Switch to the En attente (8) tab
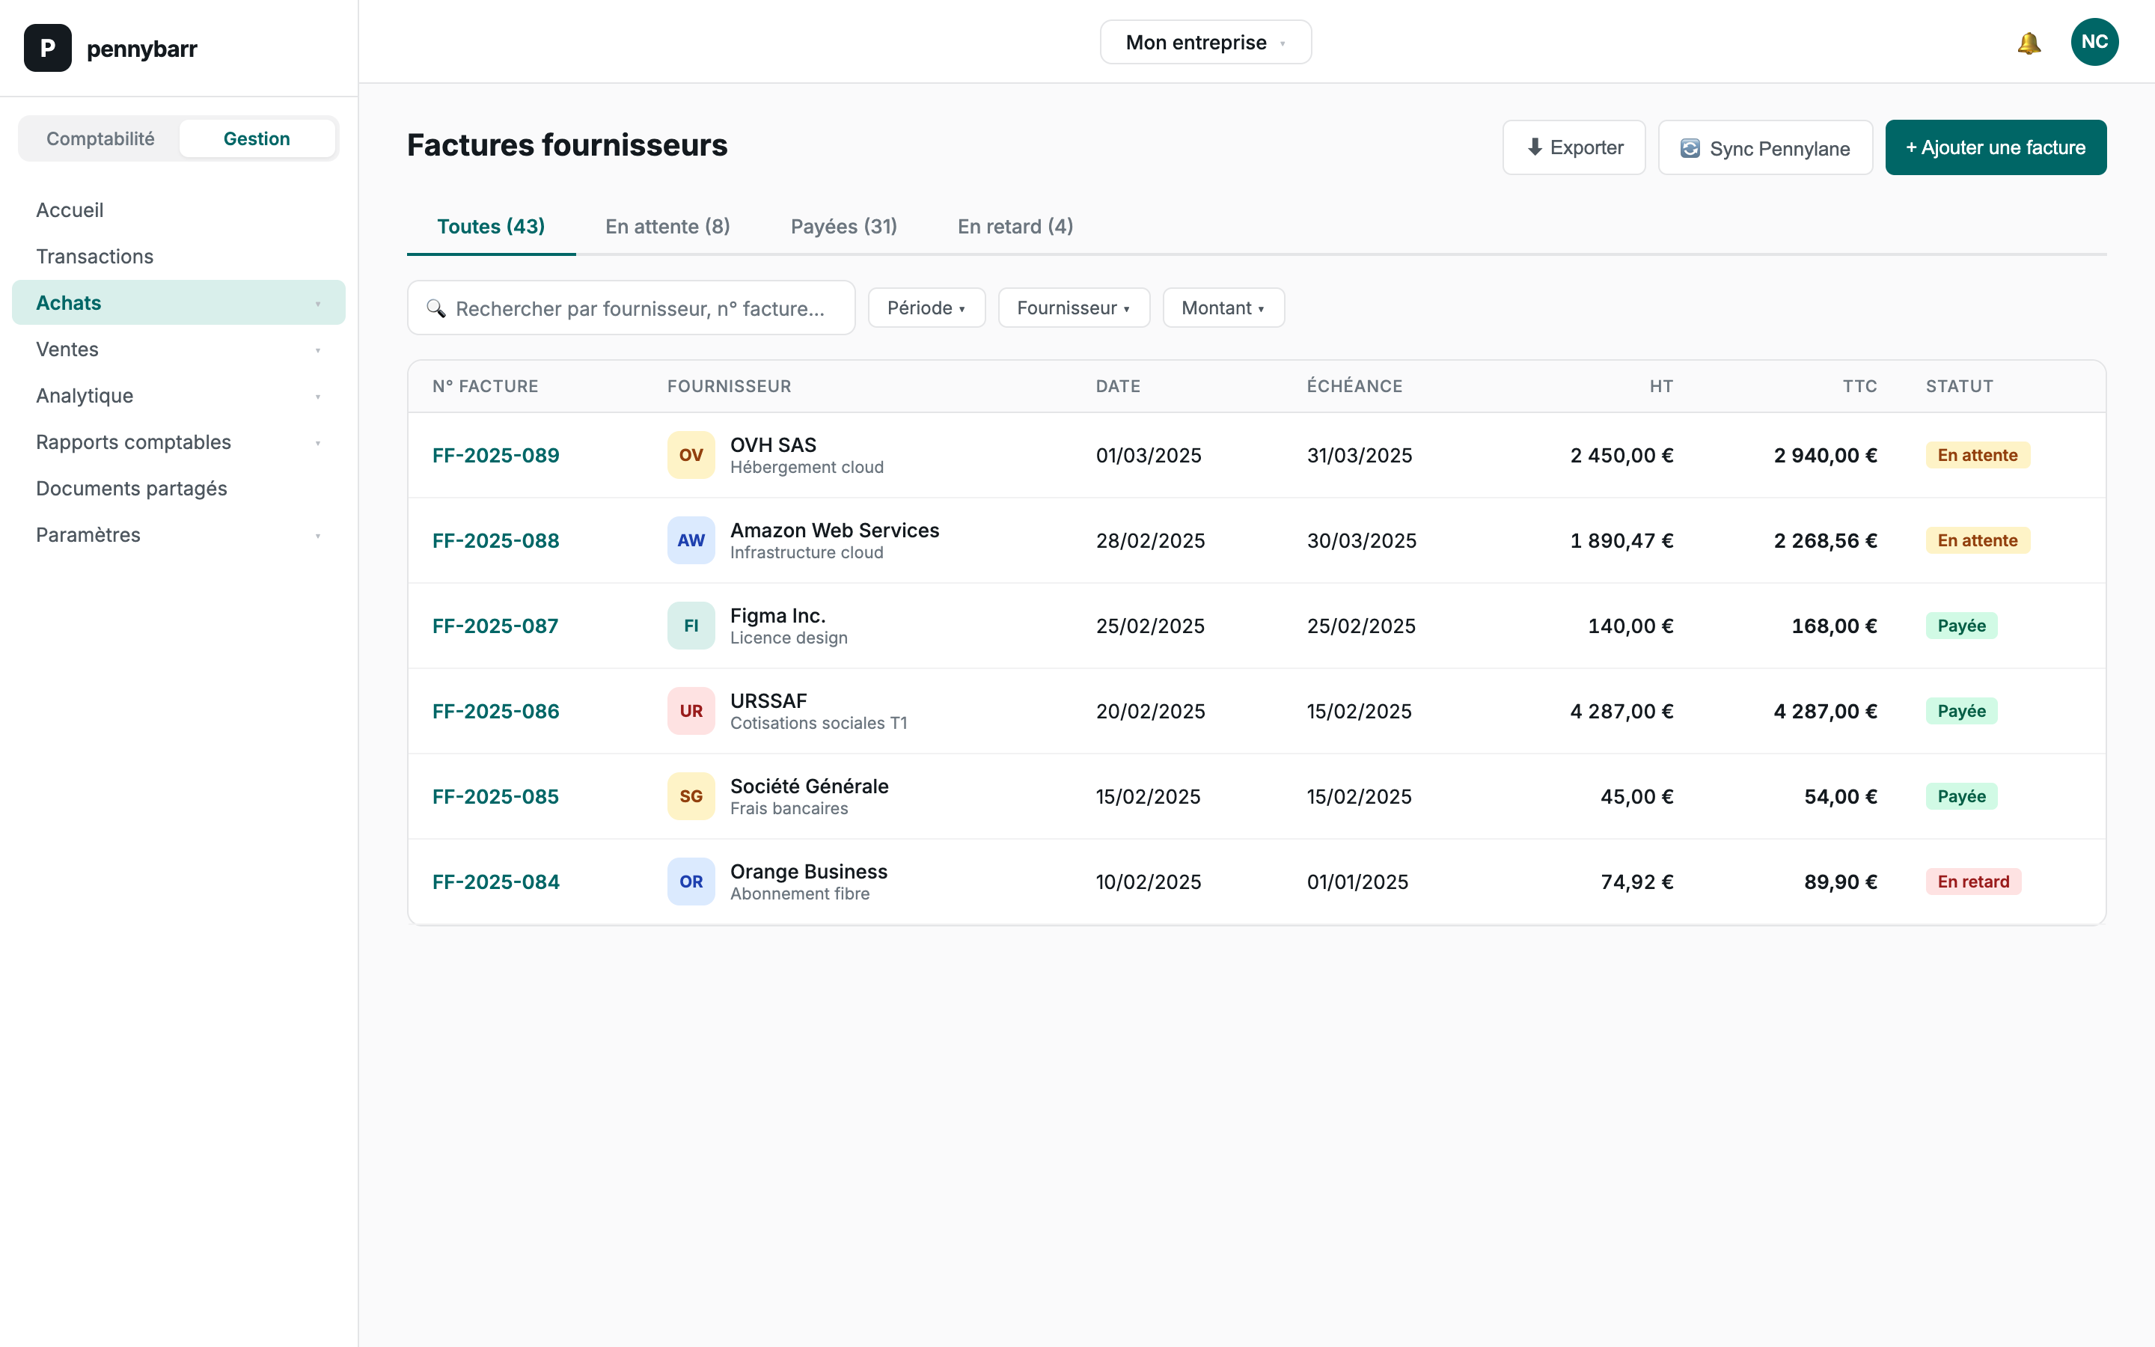The width and height of the screenshot is (2155, 1347). tap(667, 226)
